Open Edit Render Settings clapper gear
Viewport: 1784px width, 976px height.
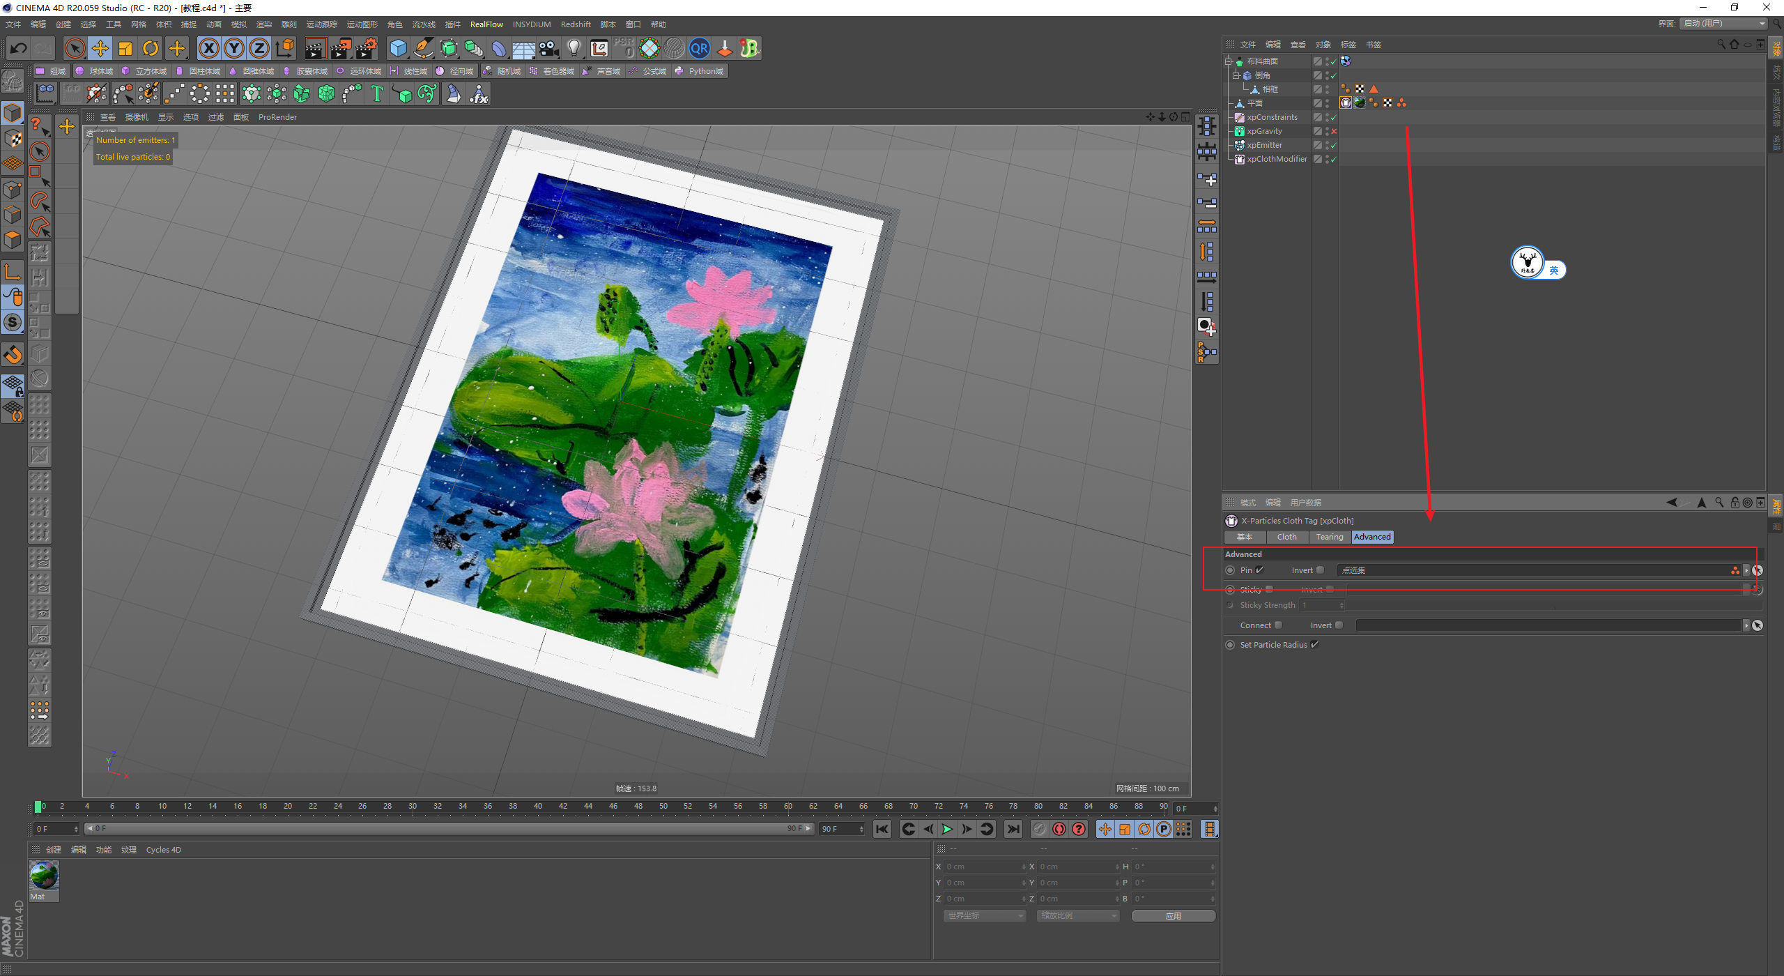pos(367,48)
